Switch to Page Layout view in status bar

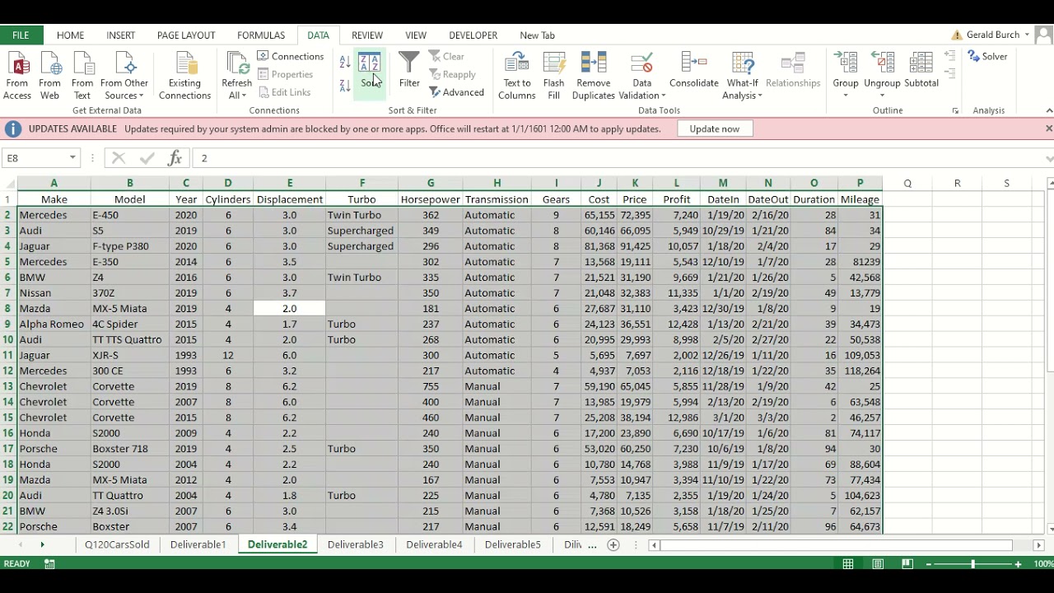(x=878, y=564)
